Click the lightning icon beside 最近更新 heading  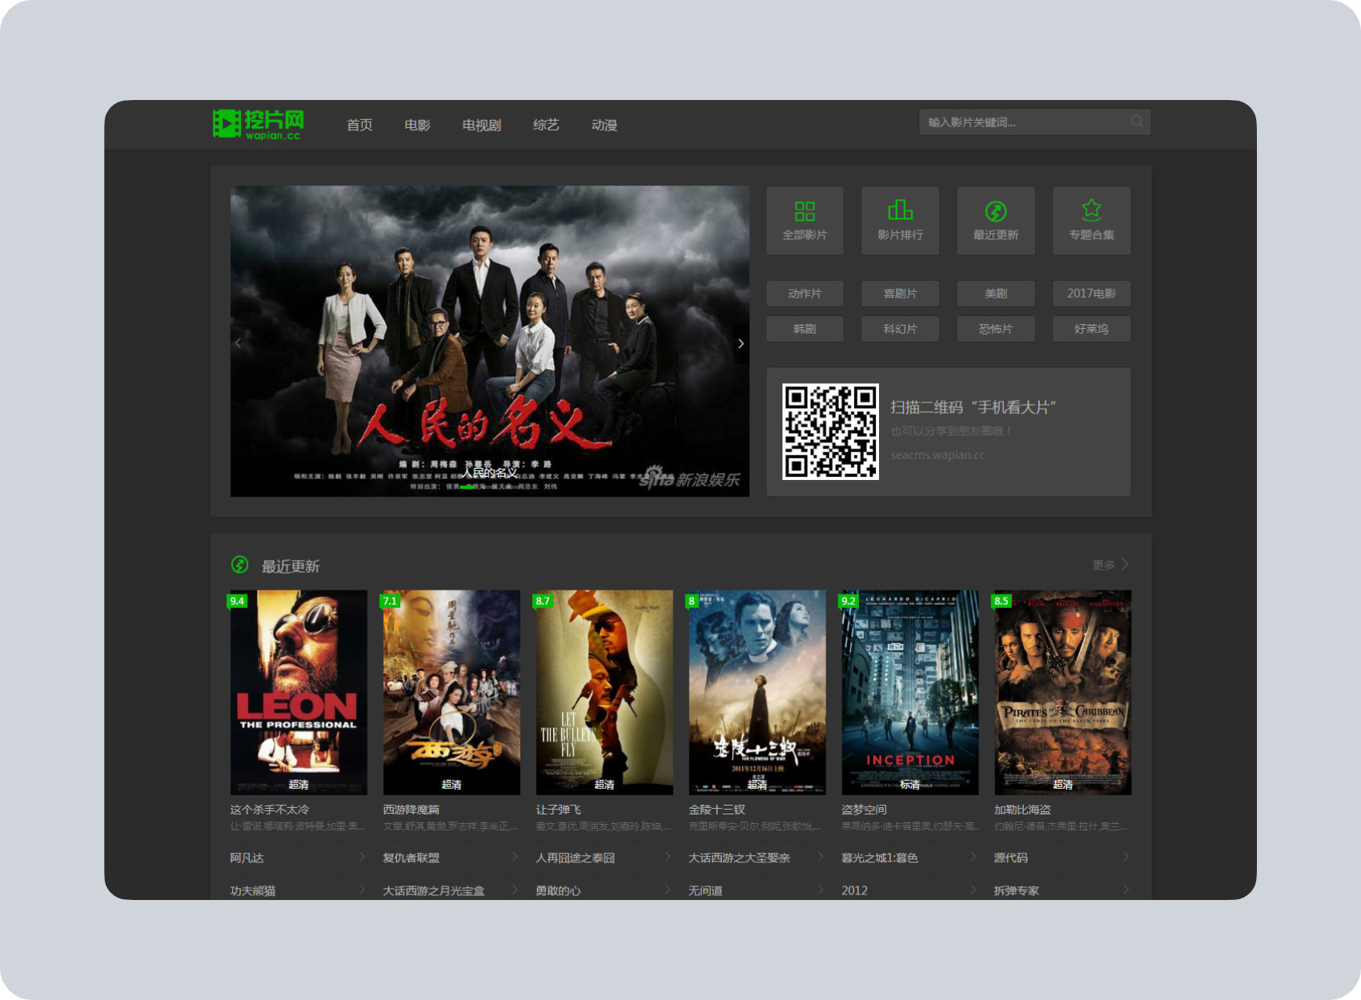point(239,565)
